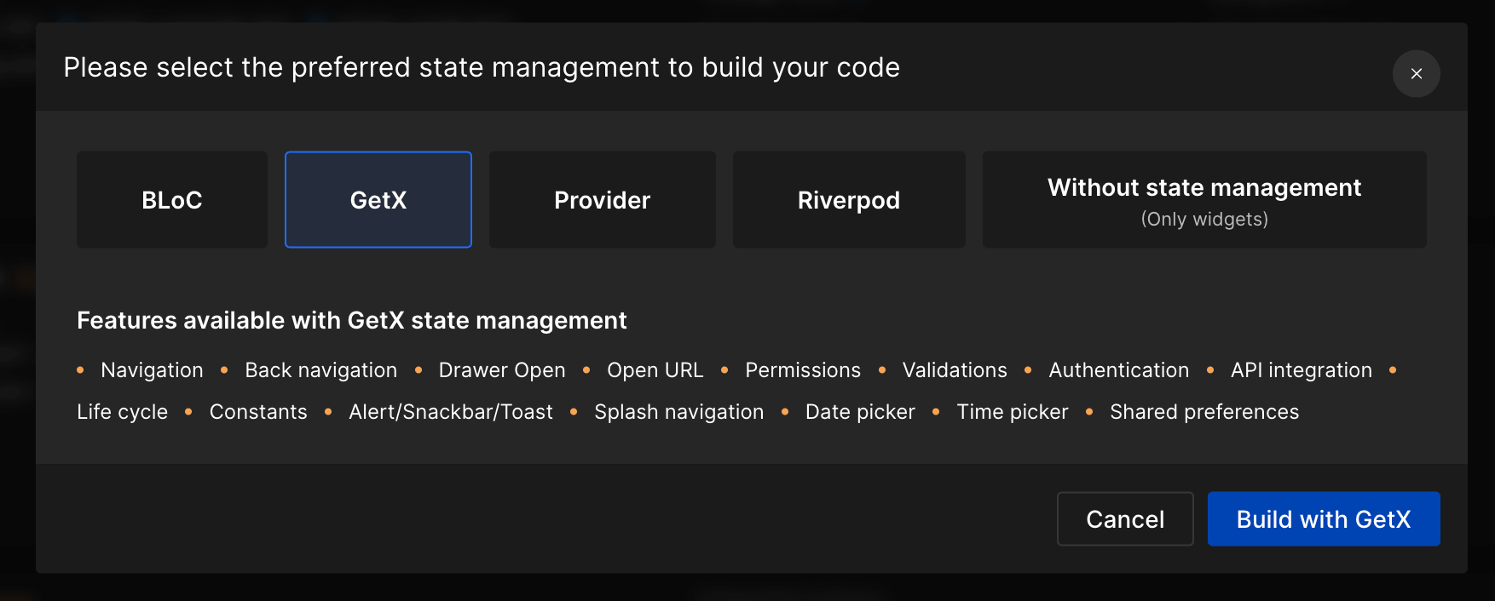Click the Open URL feature item
The height and width of the screenshot is (601, 1495).
(x=655, y=370)
